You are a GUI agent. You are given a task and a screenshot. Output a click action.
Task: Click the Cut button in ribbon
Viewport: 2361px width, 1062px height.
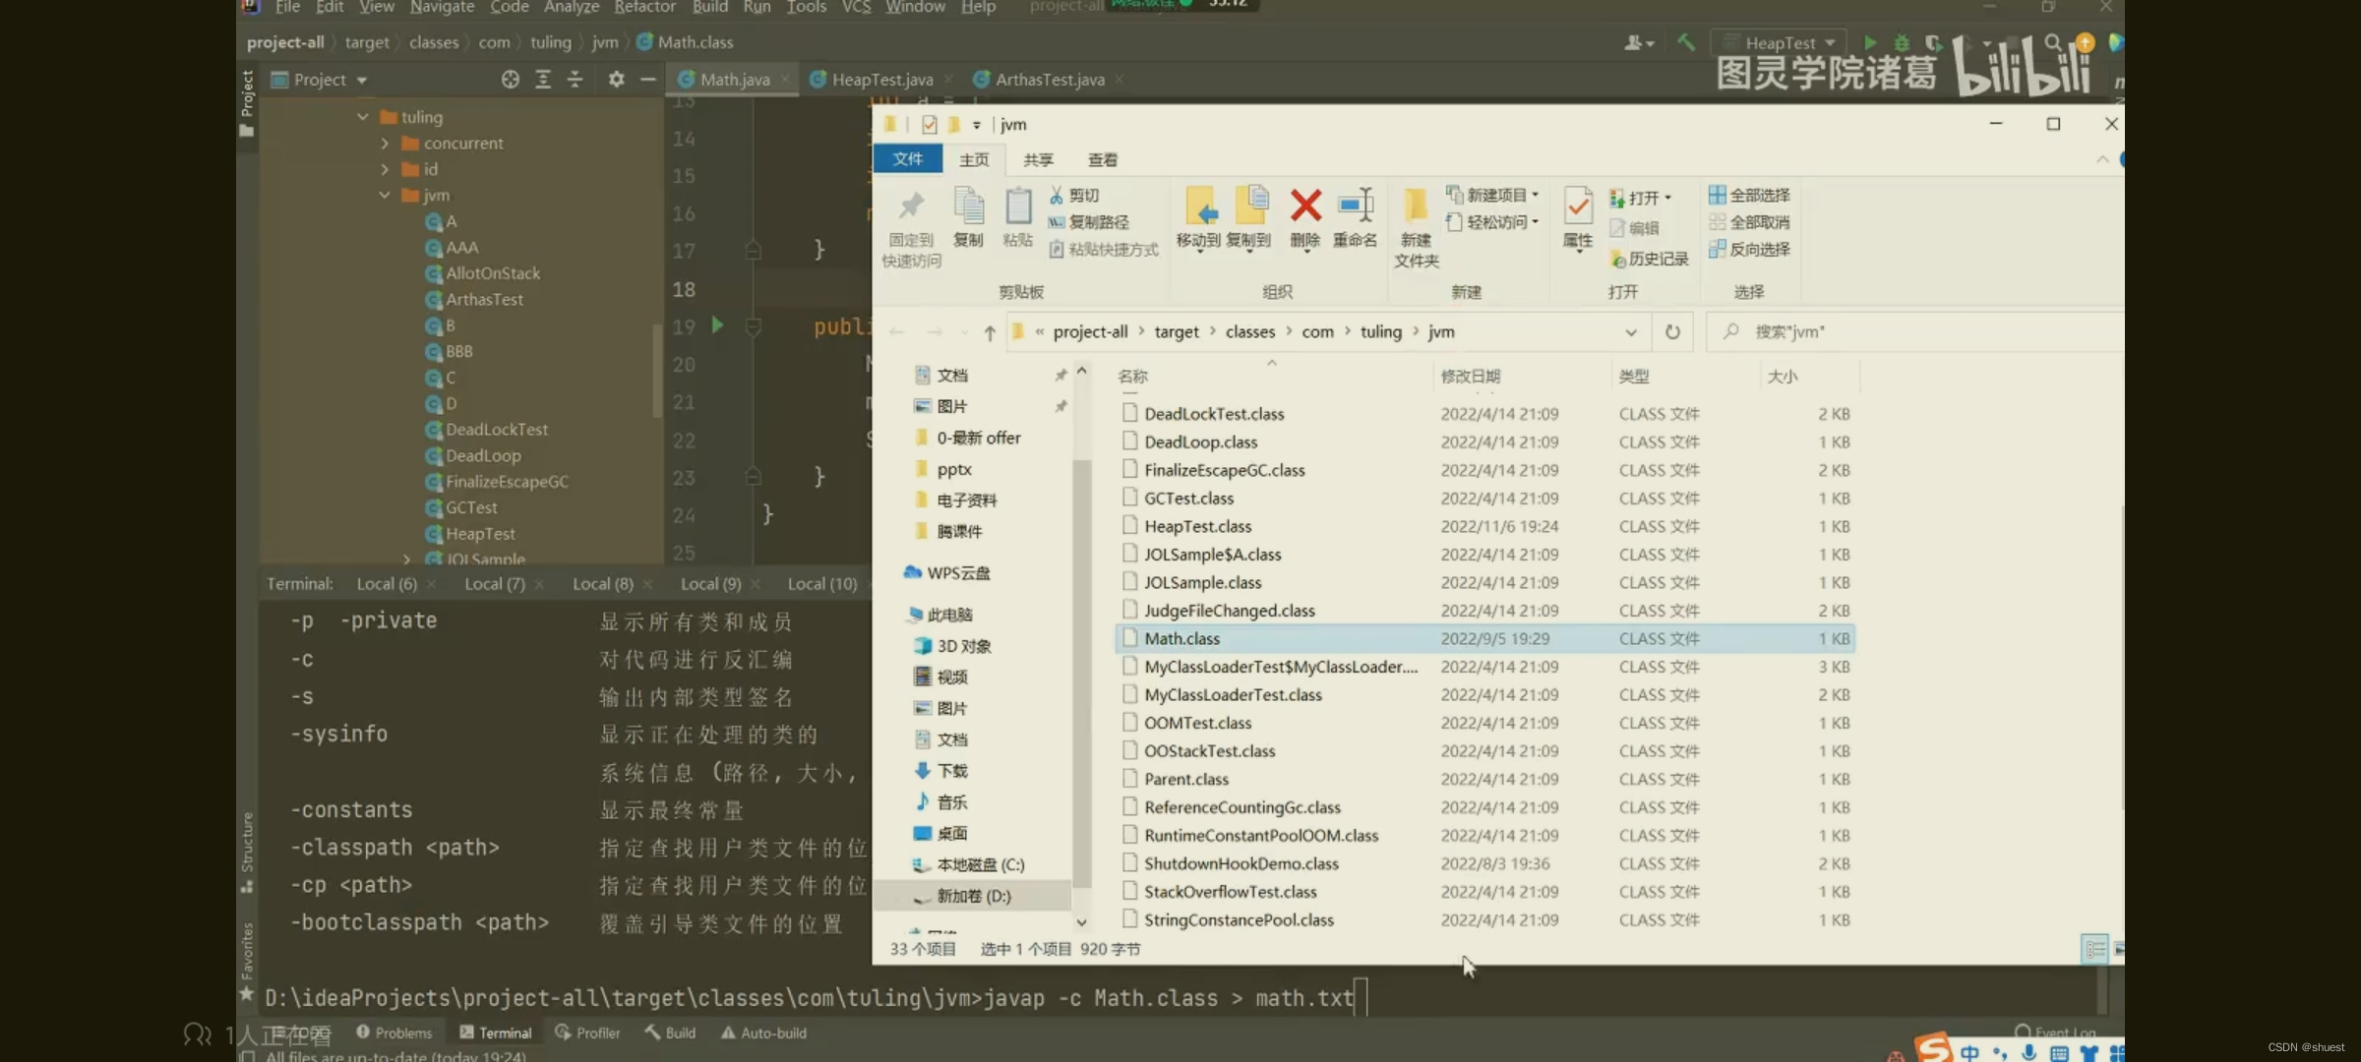(x=1074, y=196)
